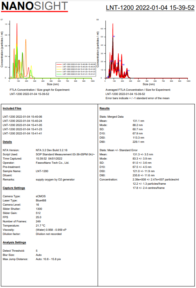This screenshot has width=196, height=288.
Task: Click the Time Captured value '15:39:52 04/01/2022'
Action: tap(49, 159)
